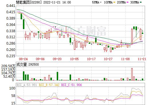Click the RSI axis value 100
The width and height of the screenshot is (149, 105).
tap(12, 88)
